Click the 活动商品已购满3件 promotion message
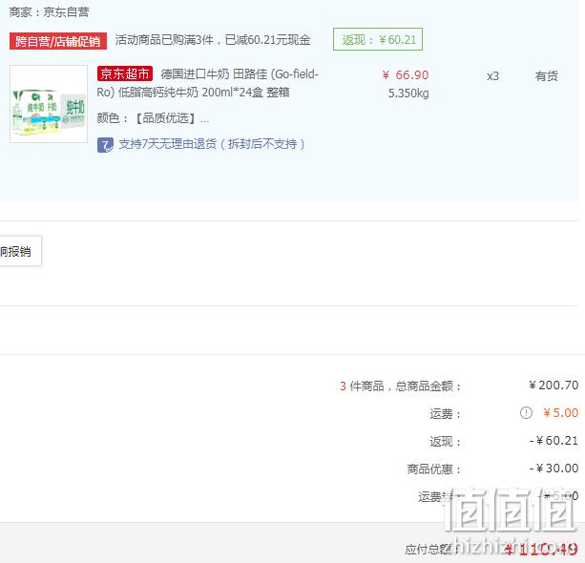 (x=213, y=39)
